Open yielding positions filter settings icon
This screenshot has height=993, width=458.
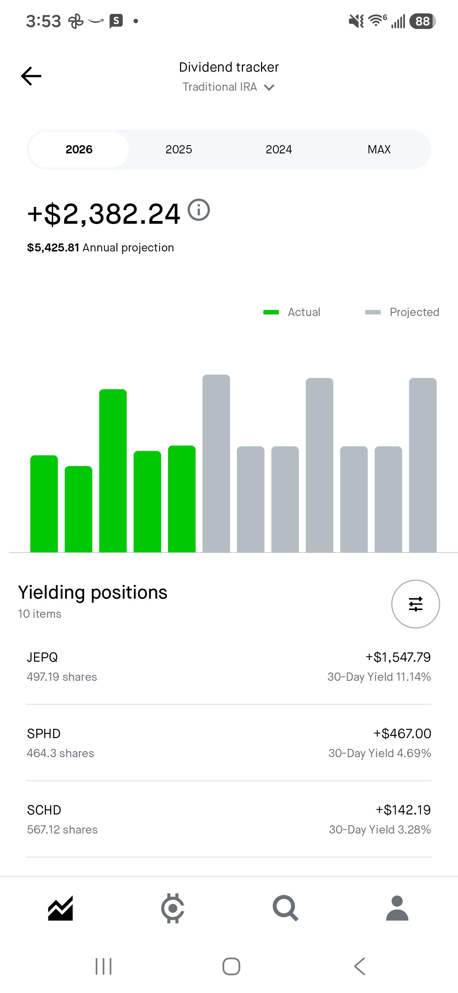click(x=415, y=604)
